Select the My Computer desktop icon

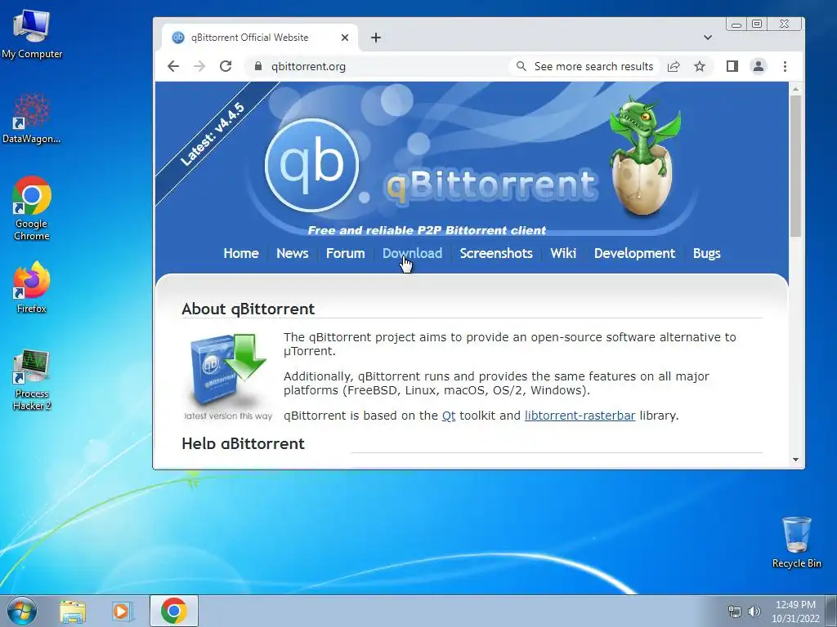click(32, 33)
